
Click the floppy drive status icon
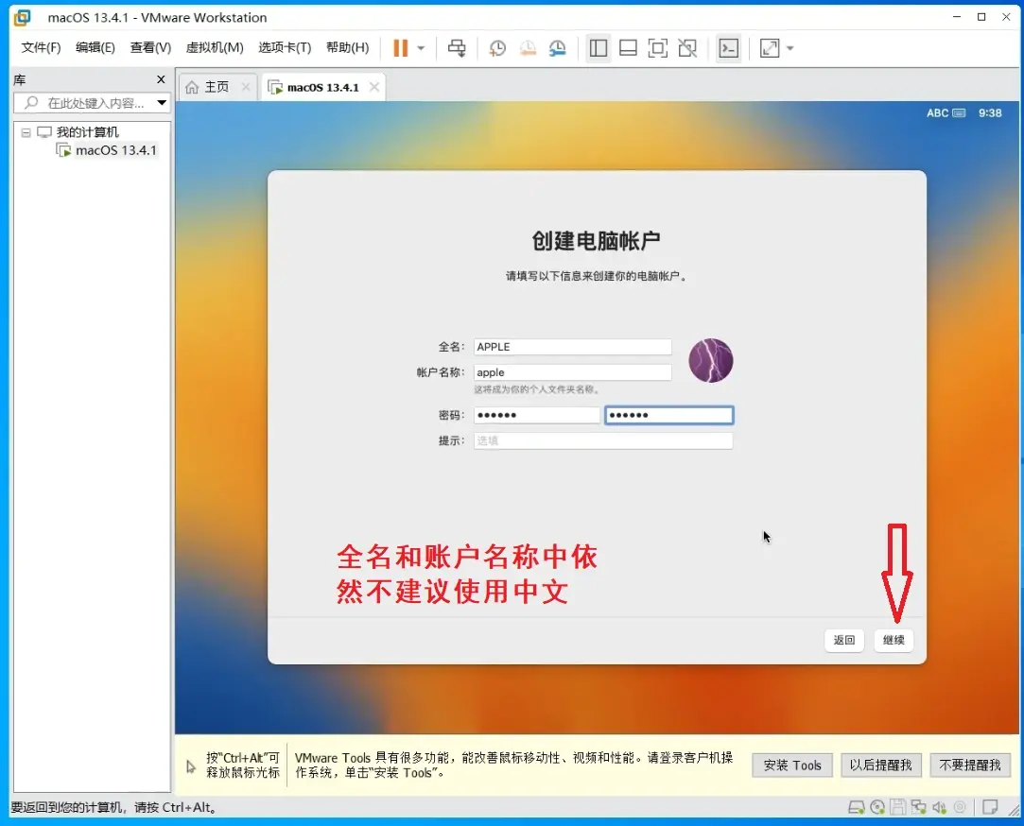898,808
